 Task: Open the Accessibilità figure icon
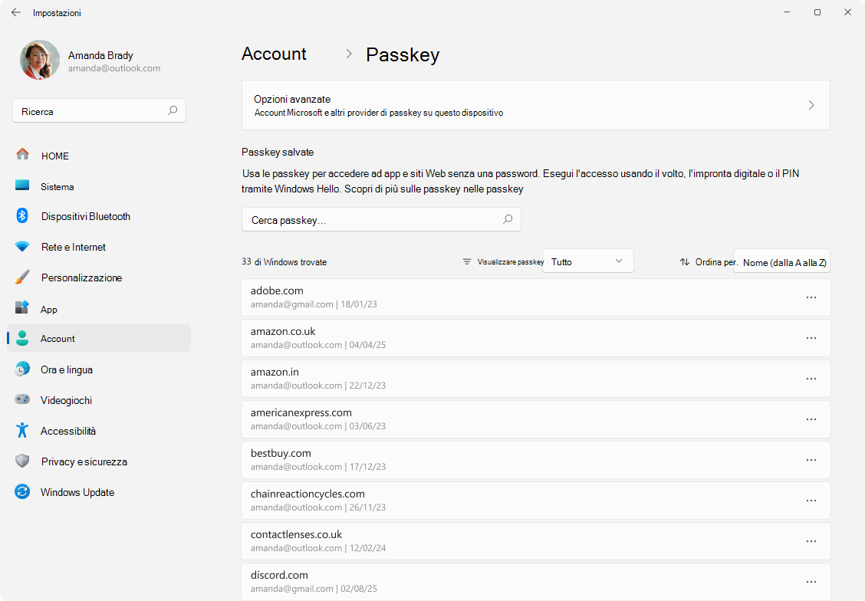pyautogui.click(x=22, y=430)
